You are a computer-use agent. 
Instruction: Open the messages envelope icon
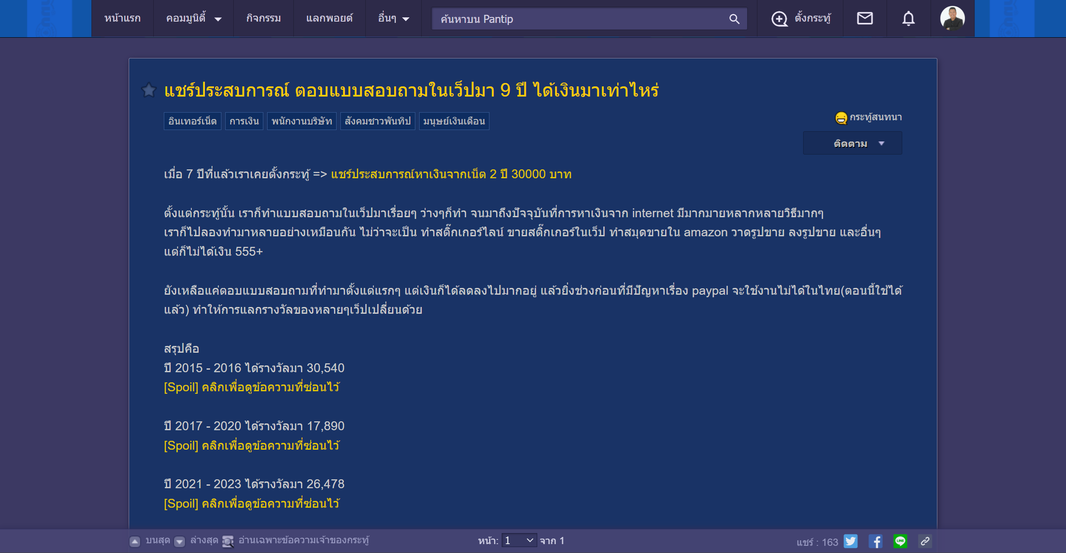(864, 18)
